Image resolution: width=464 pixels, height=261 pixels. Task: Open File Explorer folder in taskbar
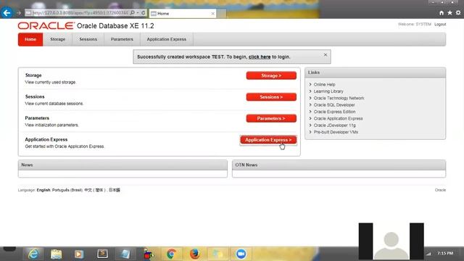pos(56,254)
